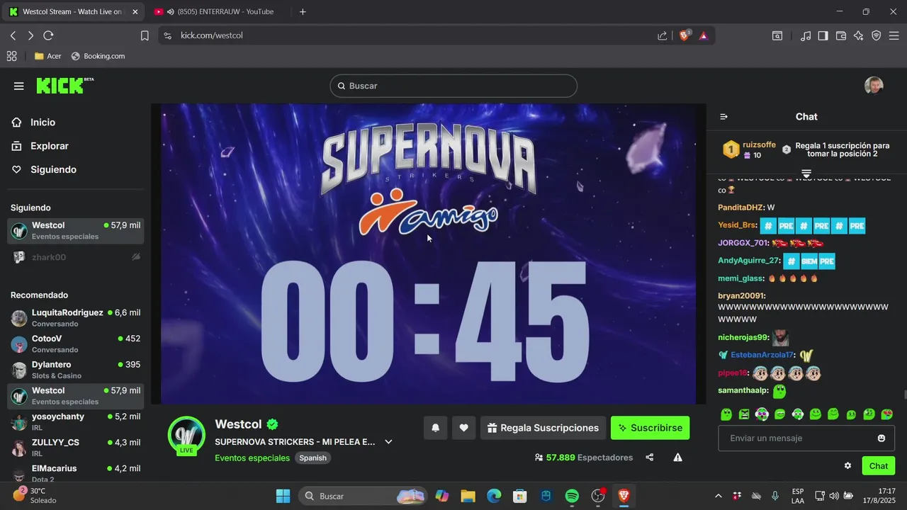This screenshot has height=510, width=907.
Task: Open Brave VPN shield icon
Action: [876, 35]
